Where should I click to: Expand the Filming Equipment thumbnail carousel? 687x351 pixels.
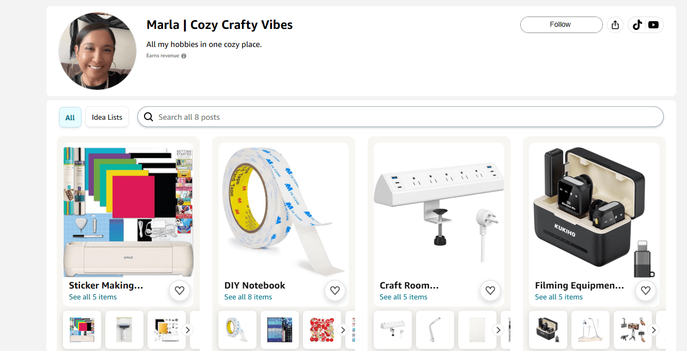[x=653, y=329]
